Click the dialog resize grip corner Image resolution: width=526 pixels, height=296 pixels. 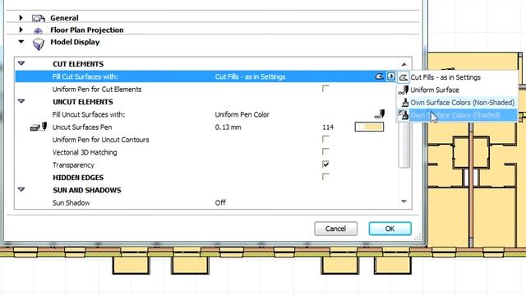tap(418, 237)
